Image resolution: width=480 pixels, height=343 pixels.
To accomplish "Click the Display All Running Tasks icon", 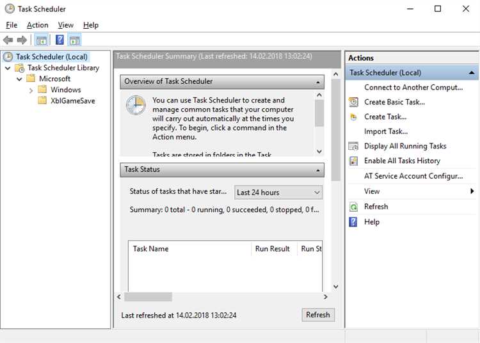I will pyautogui.click(x=353, y=147).
